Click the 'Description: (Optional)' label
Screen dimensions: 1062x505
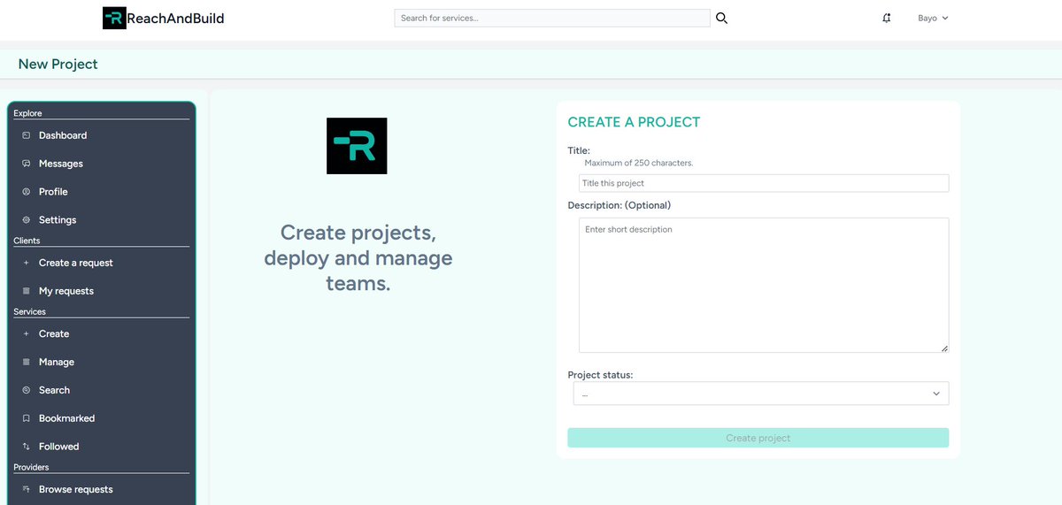pyautogui.click(x=619, y=205)
